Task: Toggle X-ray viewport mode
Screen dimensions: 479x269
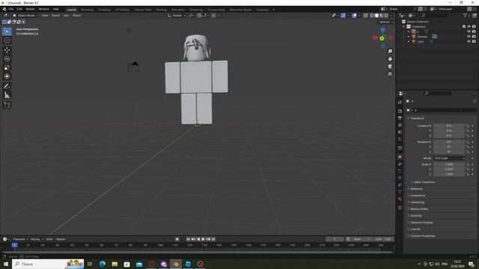Action: [366, 16]
